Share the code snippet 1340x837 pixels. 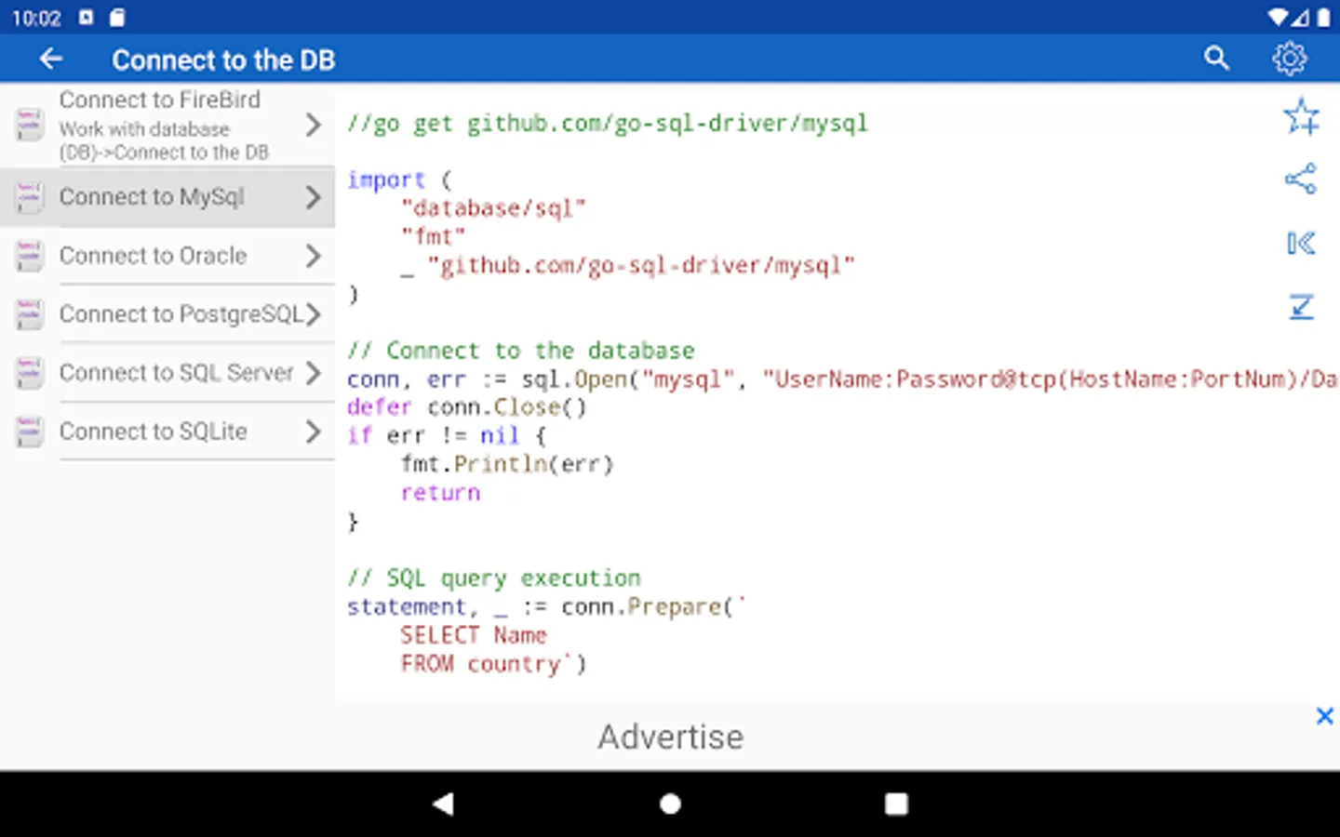1301,179
